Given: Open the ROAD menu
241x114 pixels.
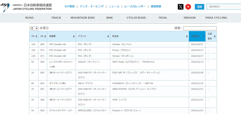Looking at the screenshot, I should pyautogui.click(x=29, y=18).
